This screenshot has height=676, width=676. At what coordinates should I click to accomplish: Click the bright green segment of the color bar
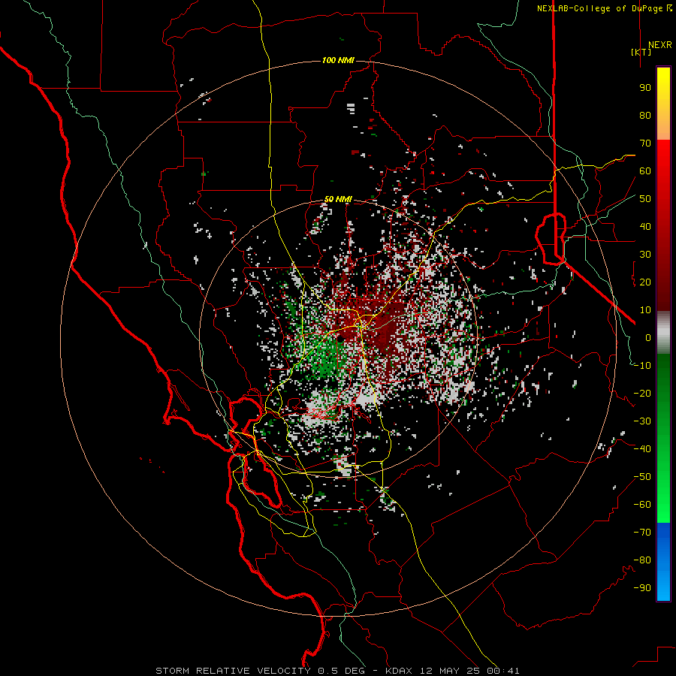pyautogui.click(x=663, y=496)
